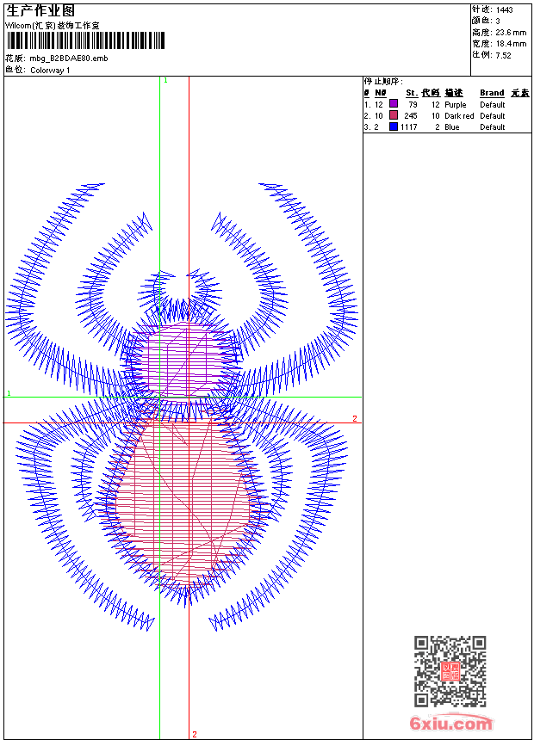Click the 描述 column header
Image resolution: width=534 pixels, height=740 pixels.
[454, 93]
